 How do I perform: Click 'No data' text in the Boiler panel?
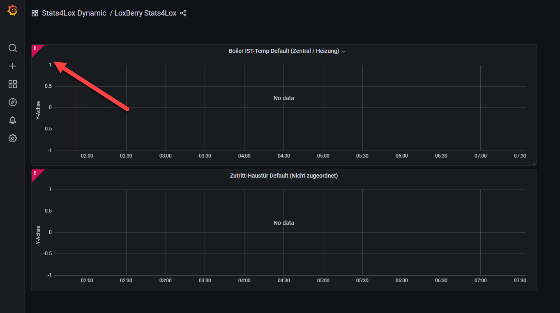pos(284,98)
